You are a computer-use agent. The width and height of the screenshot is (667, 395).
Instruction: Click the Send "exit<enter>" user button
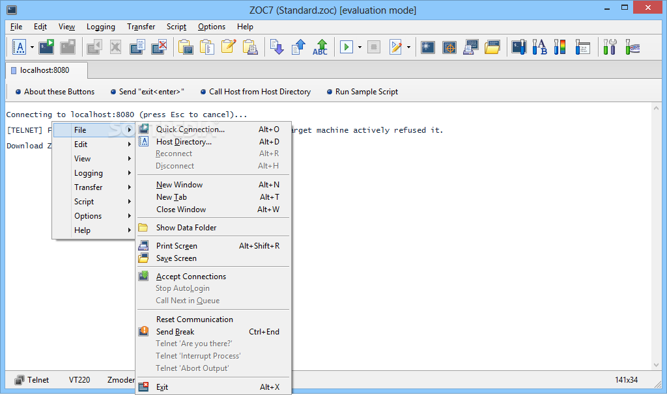coord(147,91)
